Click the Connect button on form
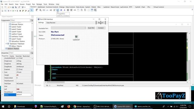The height and width of the screenshot is (109, 194). coord(101,28)
